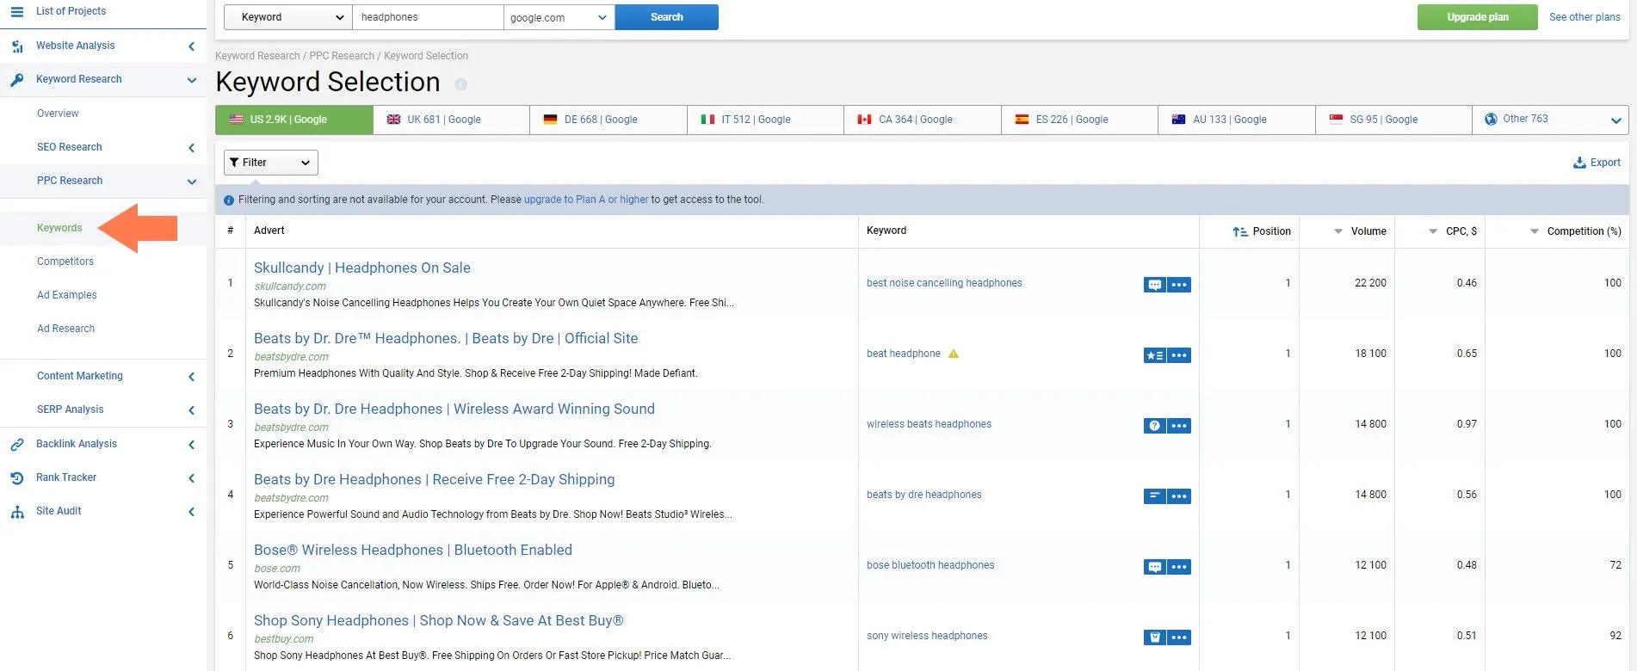Click the Site Audit hierarchy icon
The width and height of the screenshot is (1637, 671).
[x=17, y=512]
